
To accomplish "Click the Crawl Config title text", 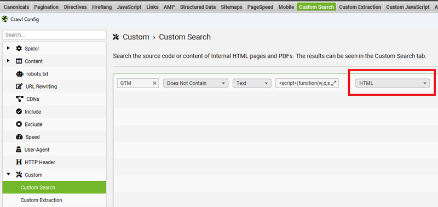I will 25,19.
